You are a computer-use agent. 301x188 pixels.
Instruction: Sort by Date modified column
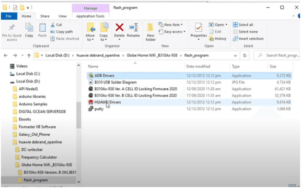pos(198,67)
